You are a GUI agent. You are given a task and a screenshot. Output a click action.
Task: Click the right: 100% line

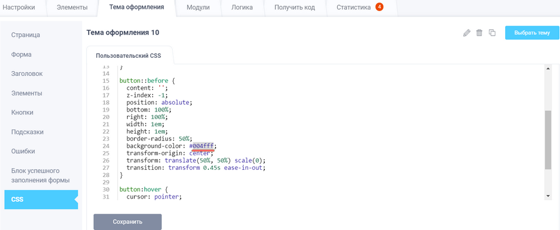click(147, 117)
